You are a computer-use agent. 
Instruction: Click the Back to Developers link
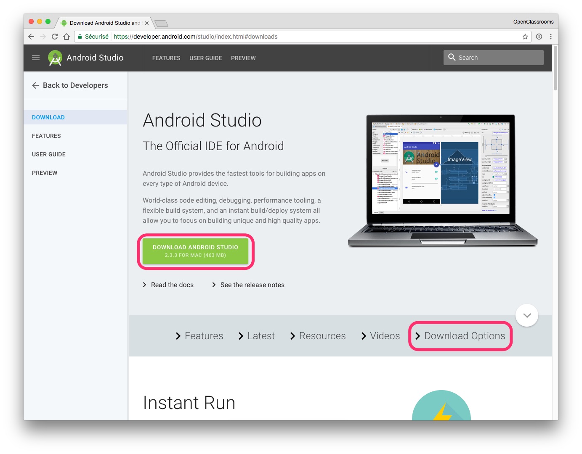tap(70, 85)
